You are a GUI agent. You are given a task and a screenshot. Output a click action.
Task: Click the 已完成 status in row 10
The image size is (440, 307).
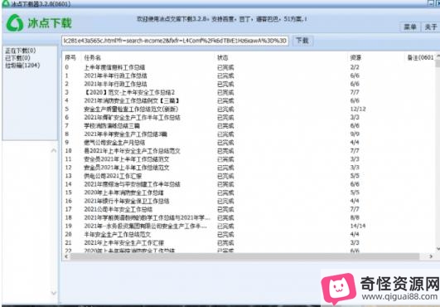coord(225,151)
